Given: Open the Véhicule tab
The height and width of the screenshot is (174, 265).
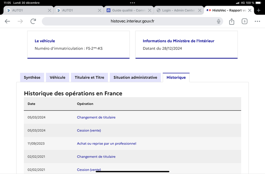Looking at the screenshot, I should tap(57, 78).
